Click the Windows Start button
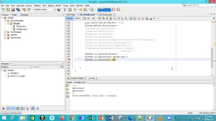Viewport: 216px width, 121px height. click(x=4, y=118)
